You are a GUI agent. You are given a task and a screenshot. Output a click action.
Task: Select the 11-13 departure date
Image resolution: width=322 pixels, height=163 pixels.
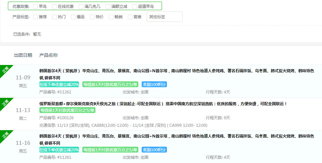[23, 110]
